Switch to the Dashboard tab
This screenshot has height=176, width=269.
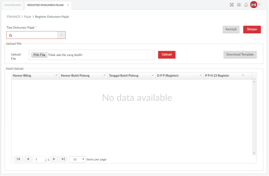tap(13, 5)
